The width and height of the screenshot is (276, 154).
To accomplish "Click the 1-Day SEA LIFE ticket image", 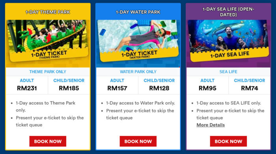I will click(228, 41).
